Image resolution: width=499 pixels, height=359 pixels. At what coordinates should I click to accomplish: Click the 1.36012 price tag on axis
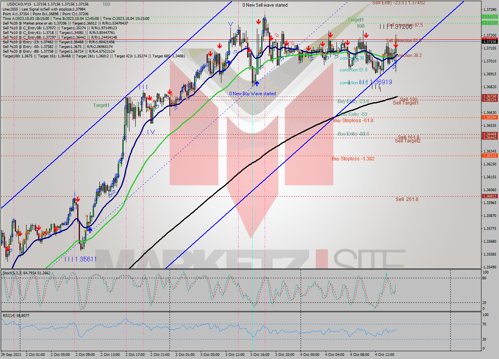tap(489, 196)
